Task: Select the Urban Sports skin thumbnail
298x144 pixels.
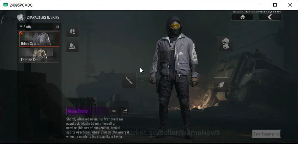Action: click(x=39, y=39)
